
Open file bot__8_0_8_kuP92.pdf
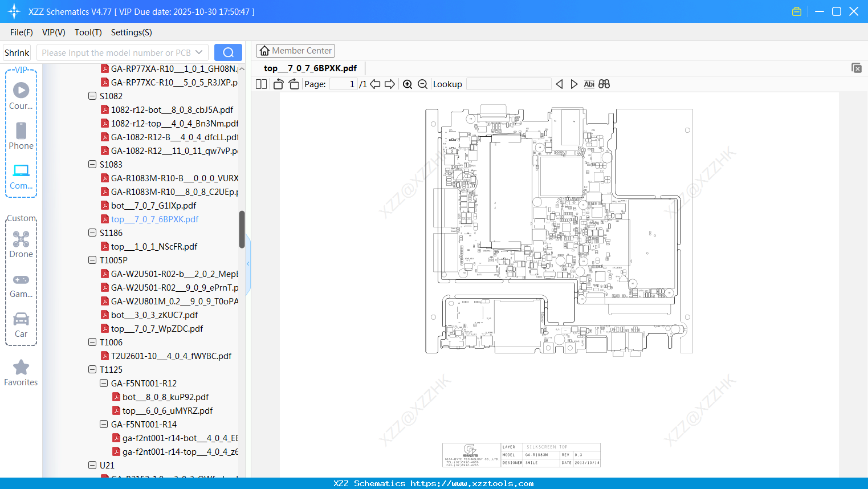click(x=165, y=397)
